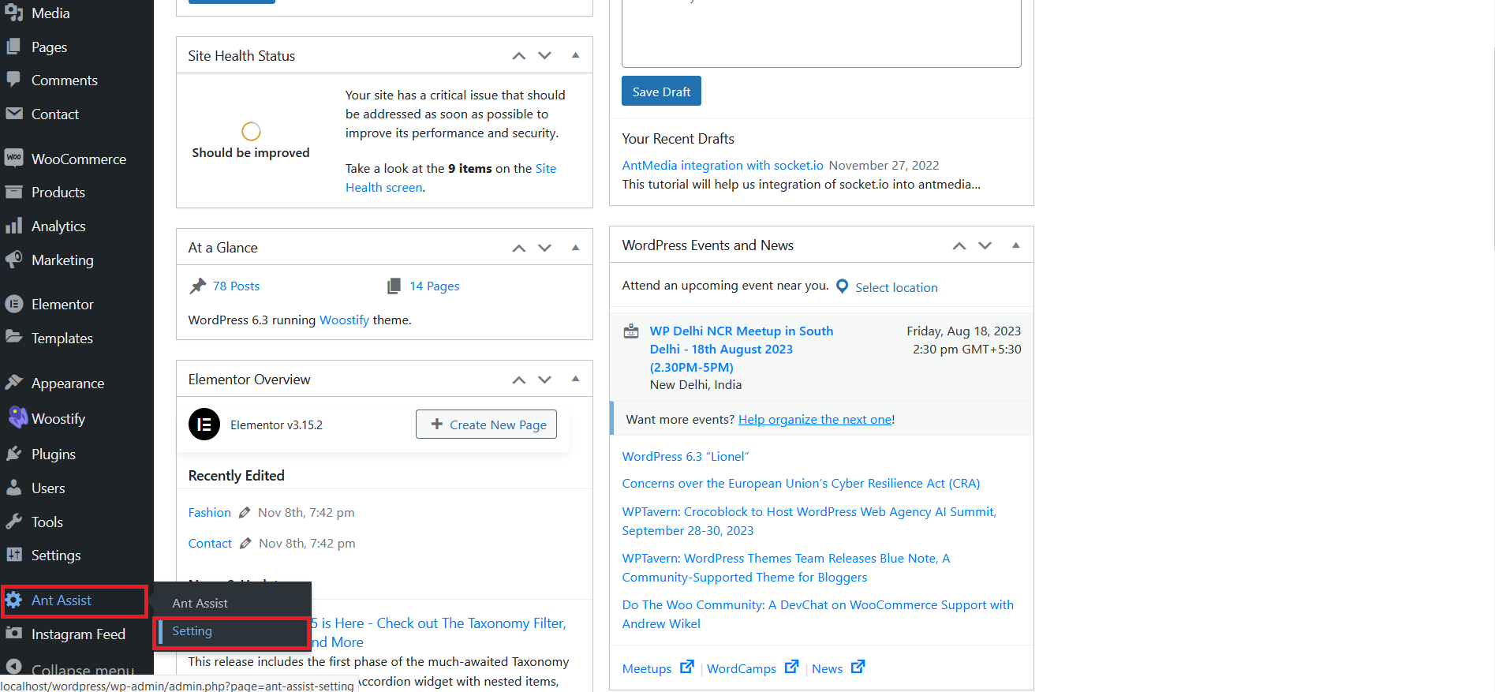Click the external link icon beside Meetups
The image size is (1495, 692).
687,667
